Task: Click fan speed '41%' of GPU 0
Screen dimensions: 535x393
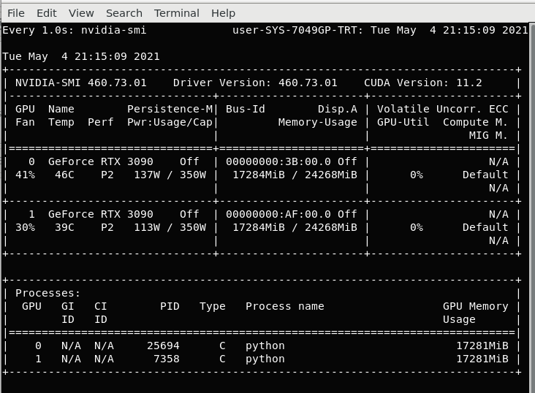Action: tap(26, 175)
